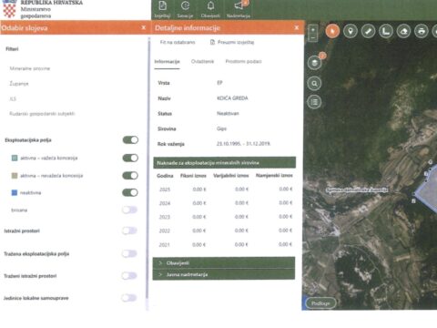
Task: Click document icon beside Preuzmi izvještaj
Action: (212, 42)
